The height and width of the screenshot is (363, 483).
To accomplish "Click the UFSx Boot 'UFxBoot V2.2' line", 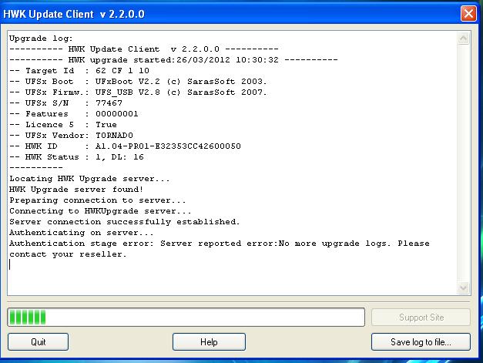I will pos(138,82).
